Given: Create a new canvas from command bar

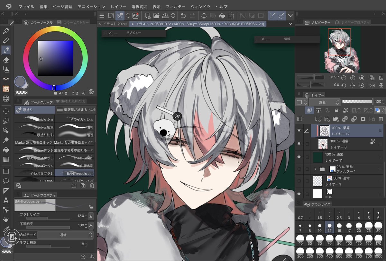Looking at the screenshot, I should click(147, 15).
